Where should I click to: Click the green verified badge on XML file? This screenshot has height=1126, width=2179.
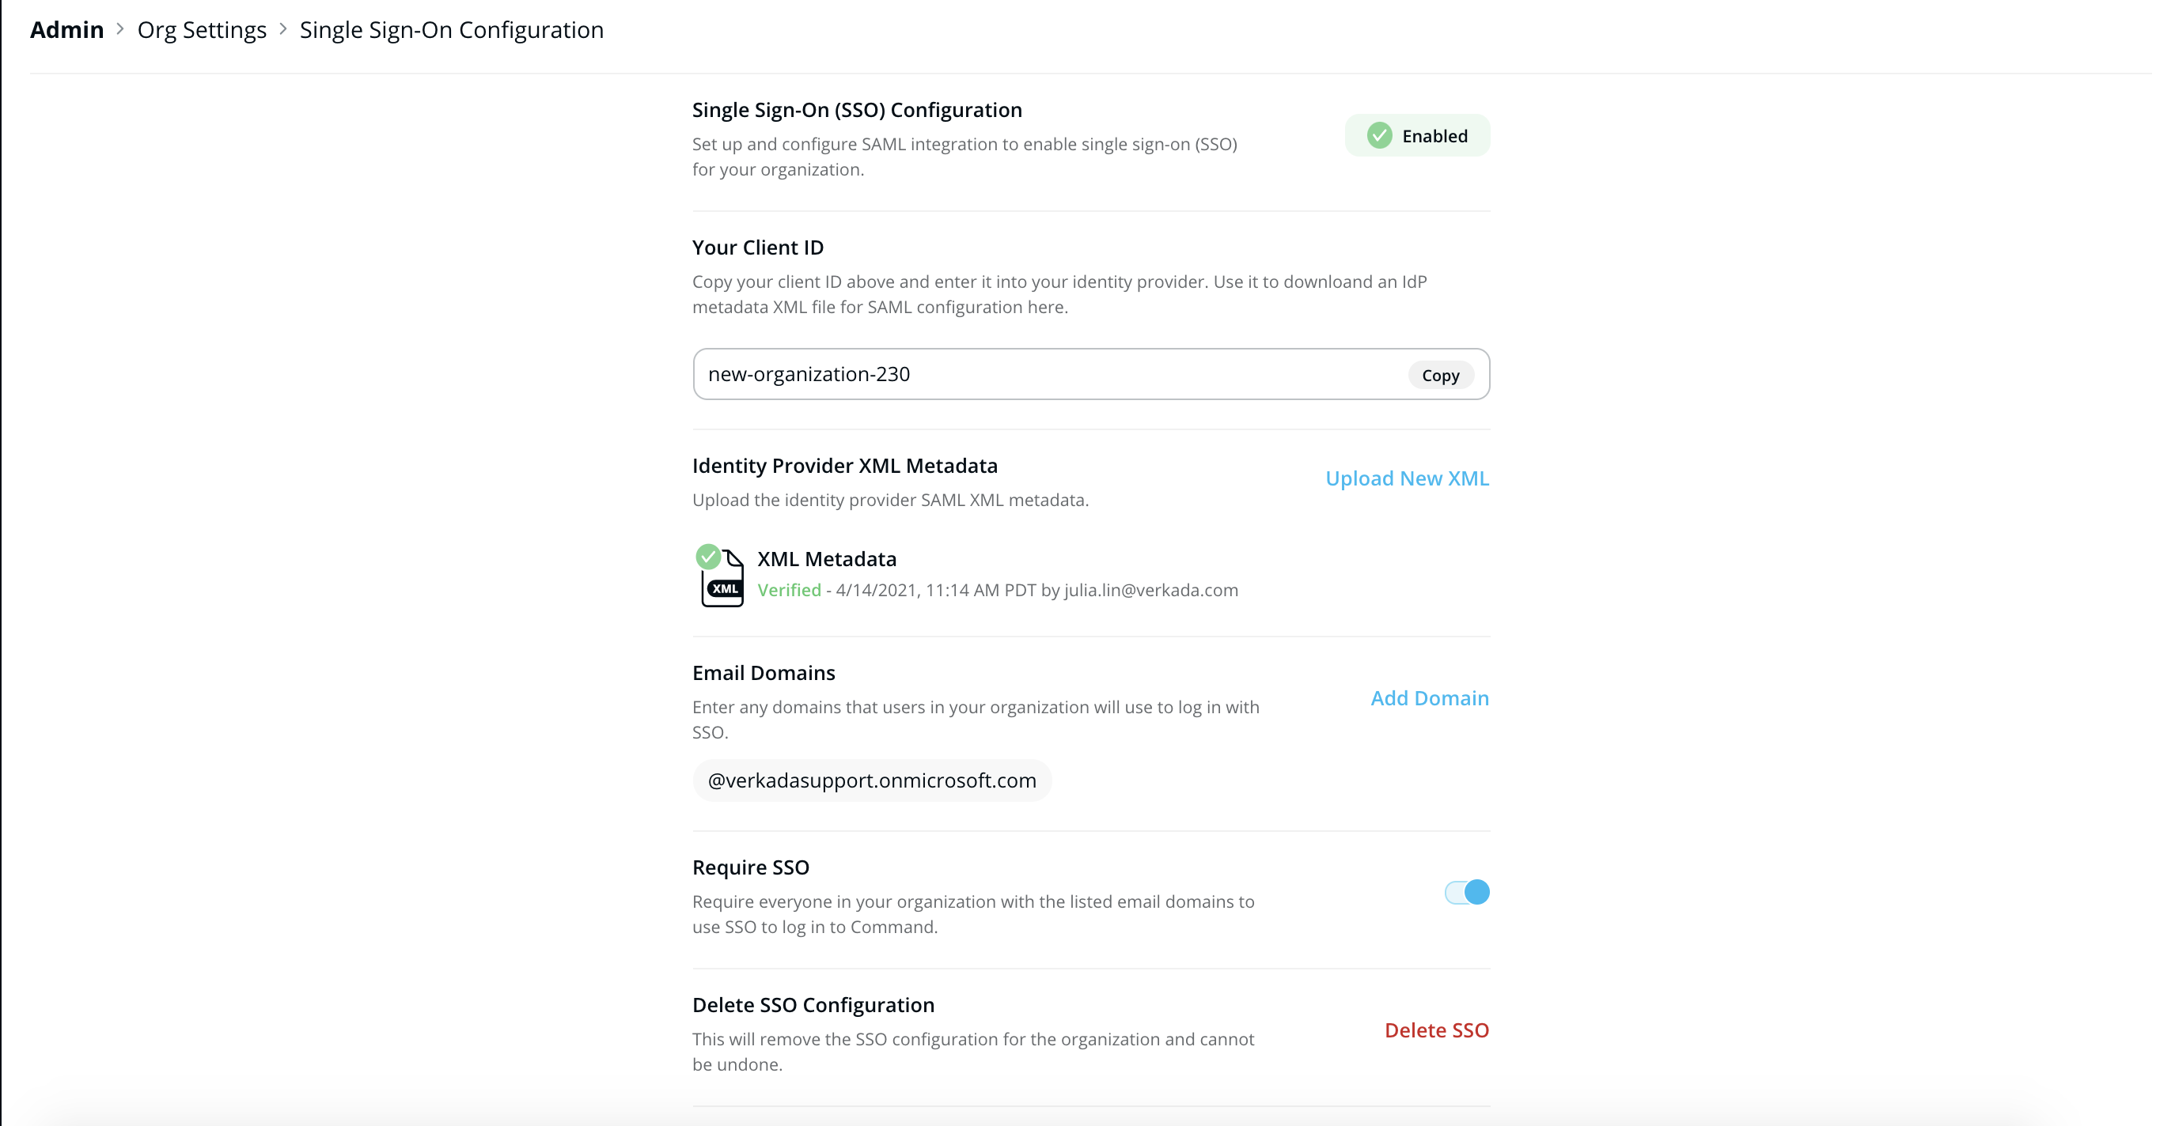[x=708, y=556]
